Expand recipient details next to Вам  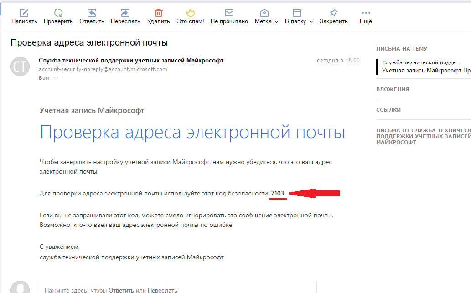(56, 78)
